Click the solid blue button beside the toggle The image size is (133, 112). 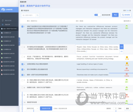115,15
